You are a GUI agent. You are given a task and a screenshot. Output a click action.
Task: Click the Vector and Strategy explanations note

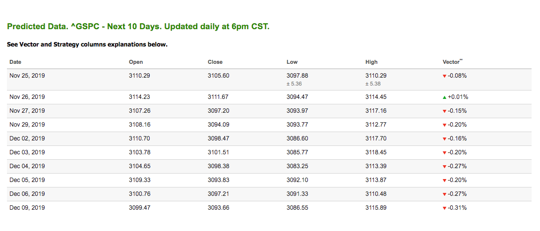pos(87,45)
